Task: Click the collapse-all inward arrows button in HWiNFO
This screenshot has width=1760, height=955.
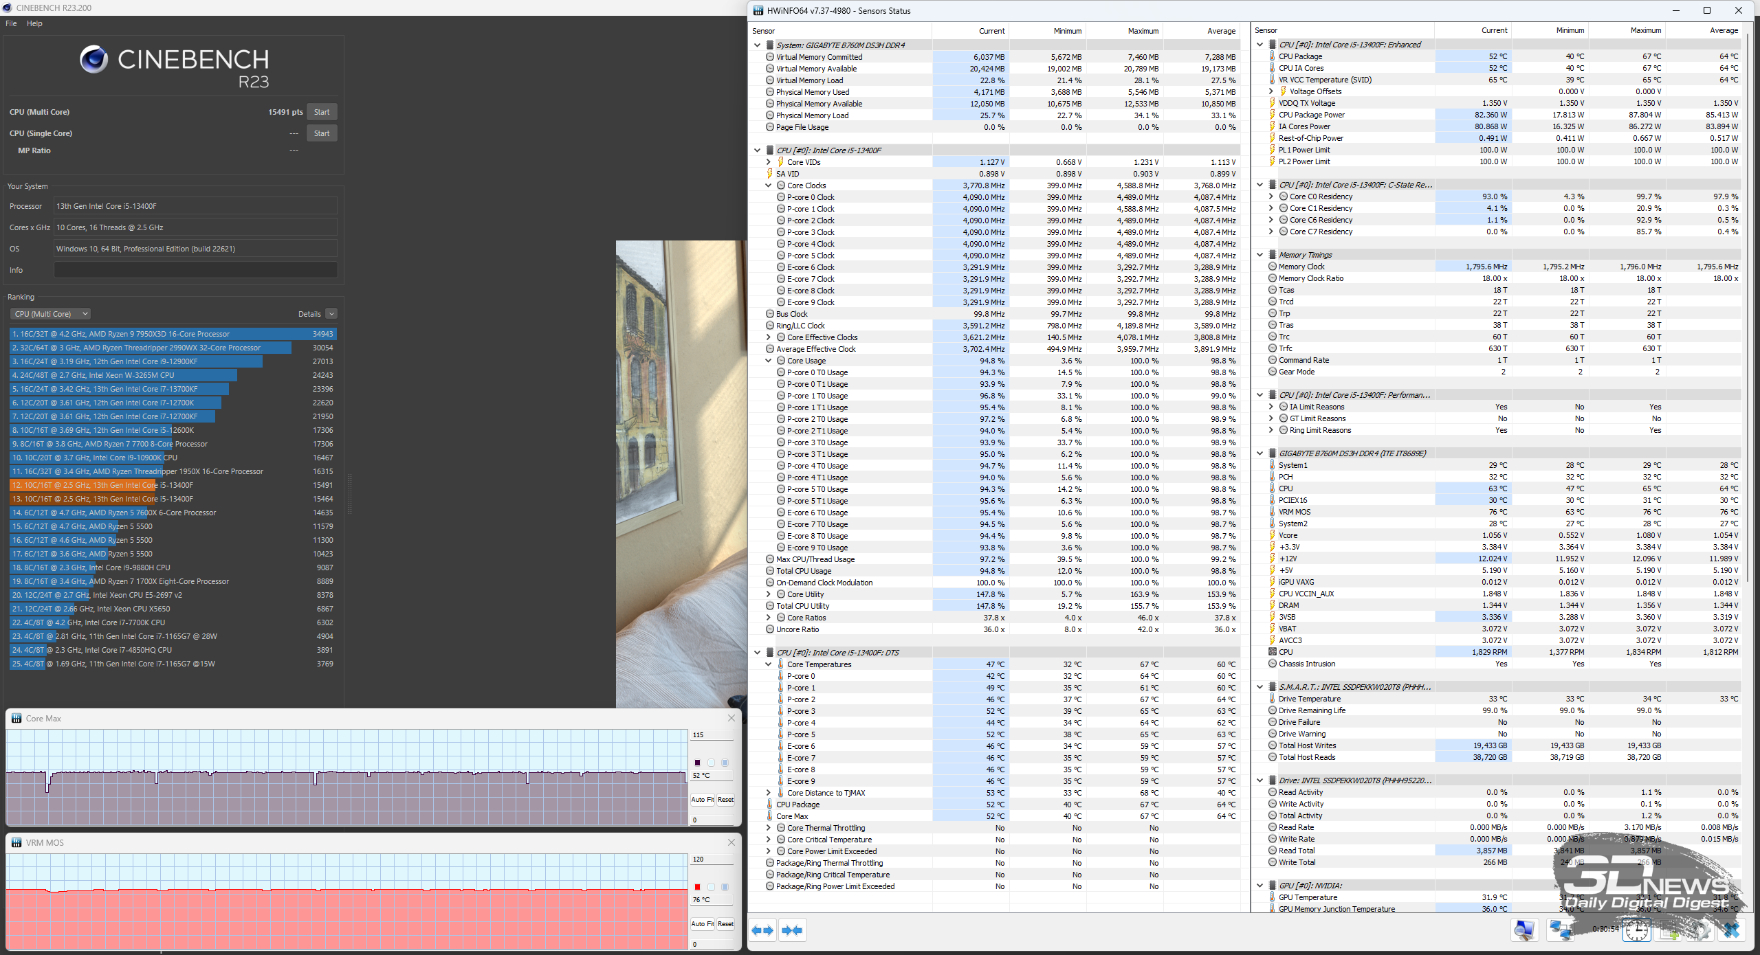Action: point(791,930)
